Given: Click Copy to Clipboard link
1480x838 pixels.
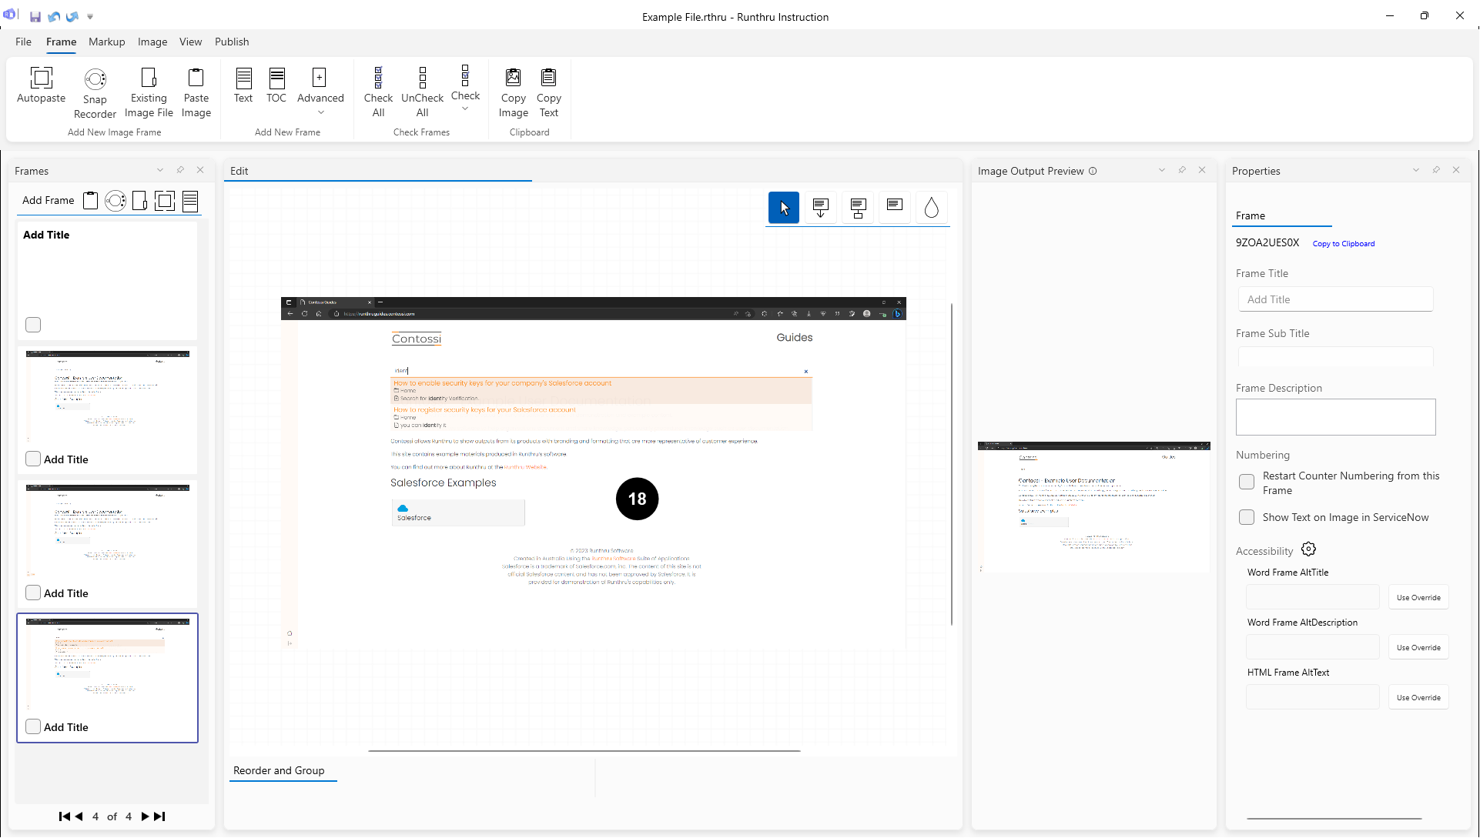Looking at the screenshot, I should click(1343, 244).
